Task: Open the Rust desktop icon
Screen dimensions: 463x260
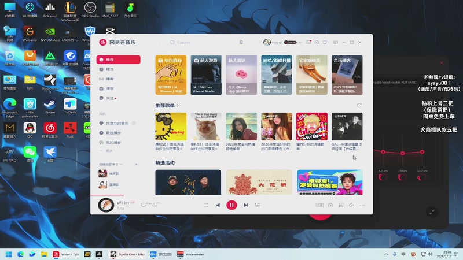Action: point(70,131)
